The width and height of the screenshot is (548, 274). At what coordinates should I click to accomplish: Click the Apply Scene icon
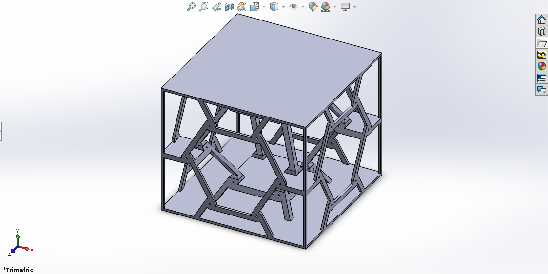(325, 7)
